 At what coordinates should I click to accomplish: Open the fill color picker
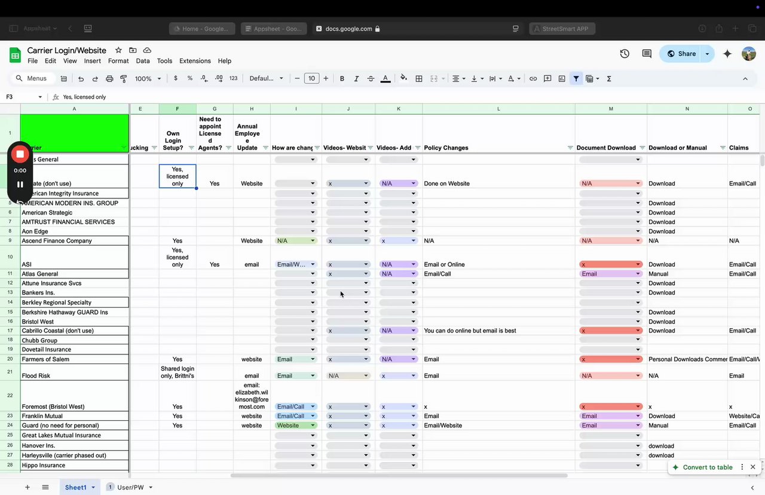click(x=404, y=78)
